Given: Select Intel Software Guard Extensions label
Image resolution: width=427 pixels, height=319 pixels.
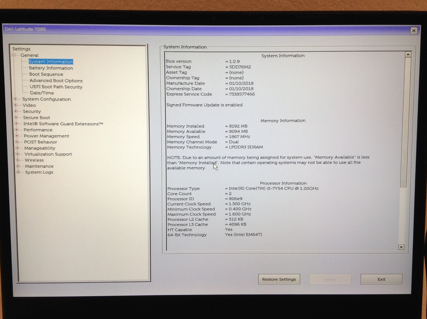Looking at the screenshot, I should [63, 124].
